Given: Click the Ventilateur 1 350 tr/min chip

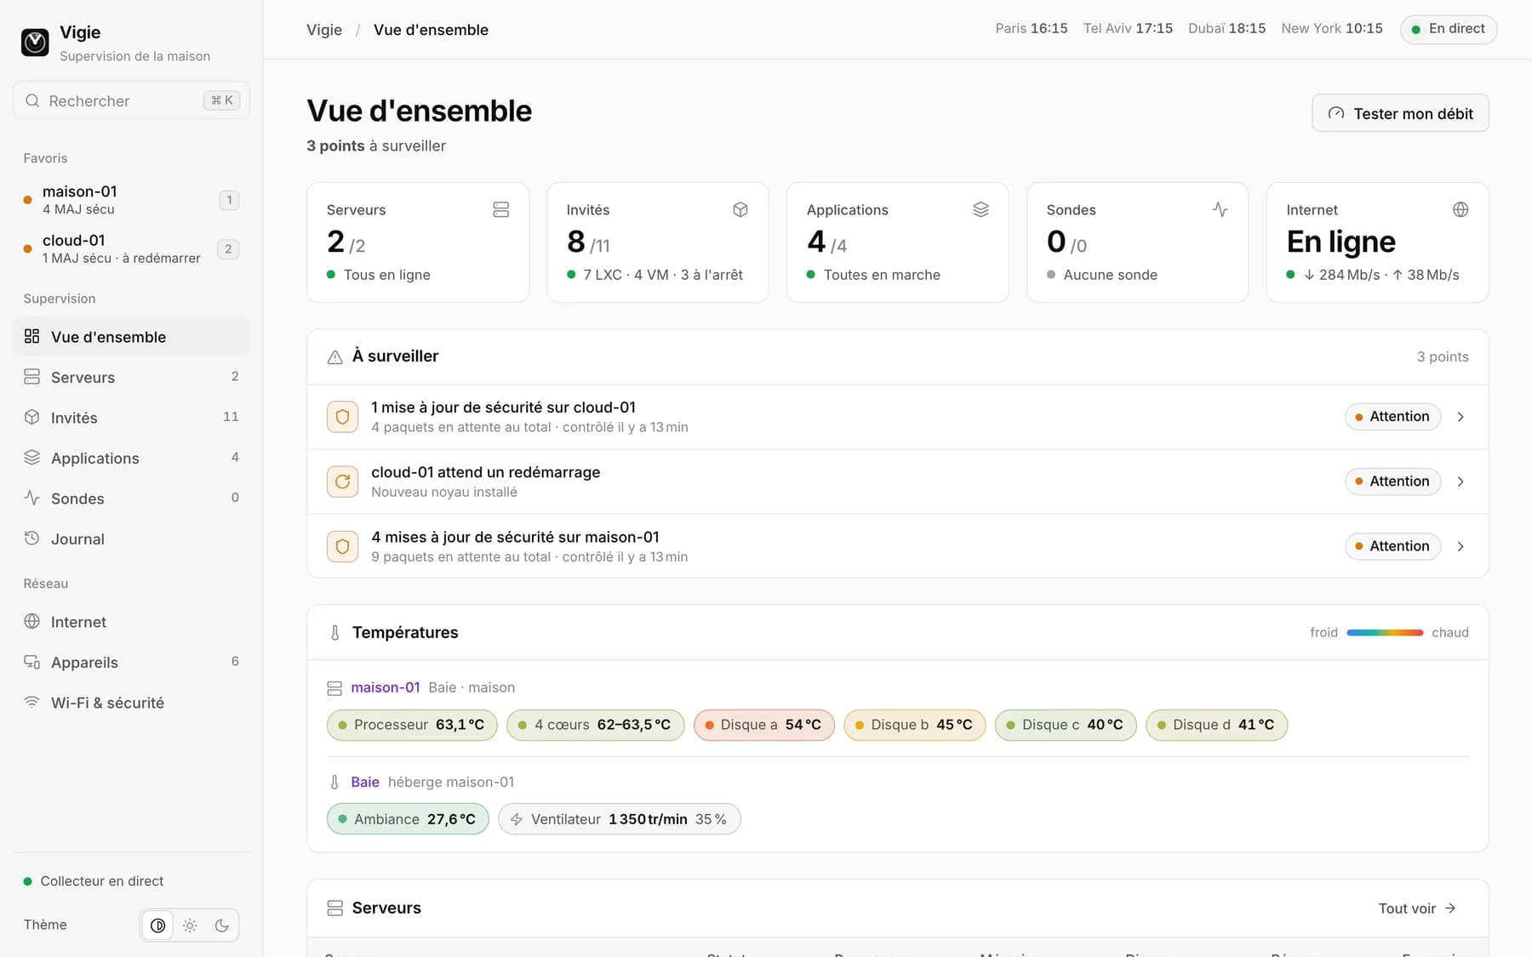Looking at the screenshot, I should click(x=620, y=819).
